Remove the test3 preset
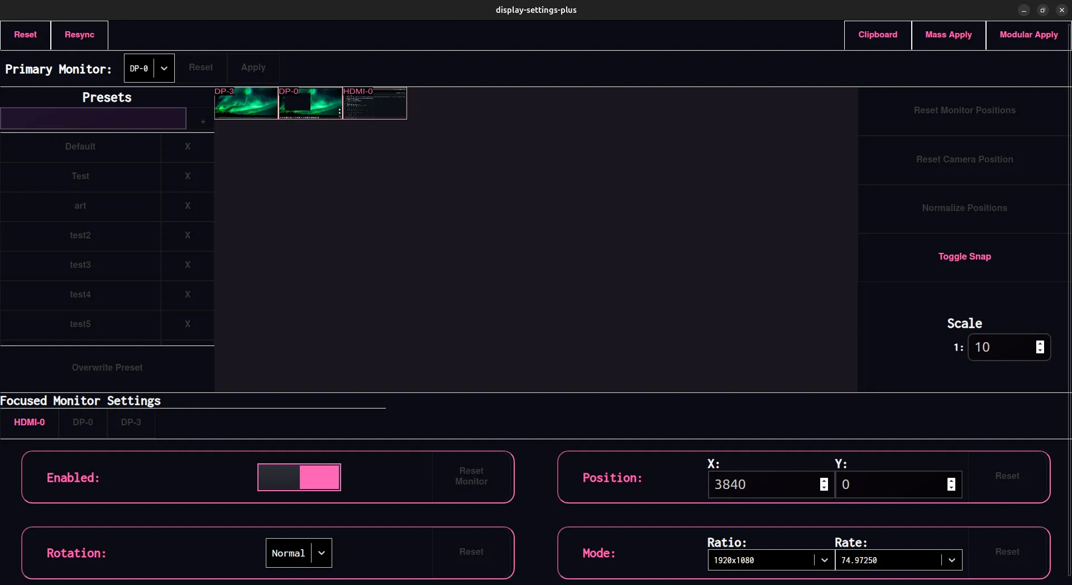Viewport: 1072px width, 585px height. click(x=188, y=265)
